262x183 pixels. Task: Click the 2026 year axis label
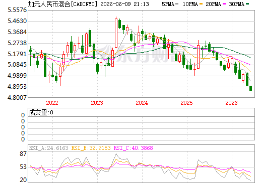[x=231, y=103]
